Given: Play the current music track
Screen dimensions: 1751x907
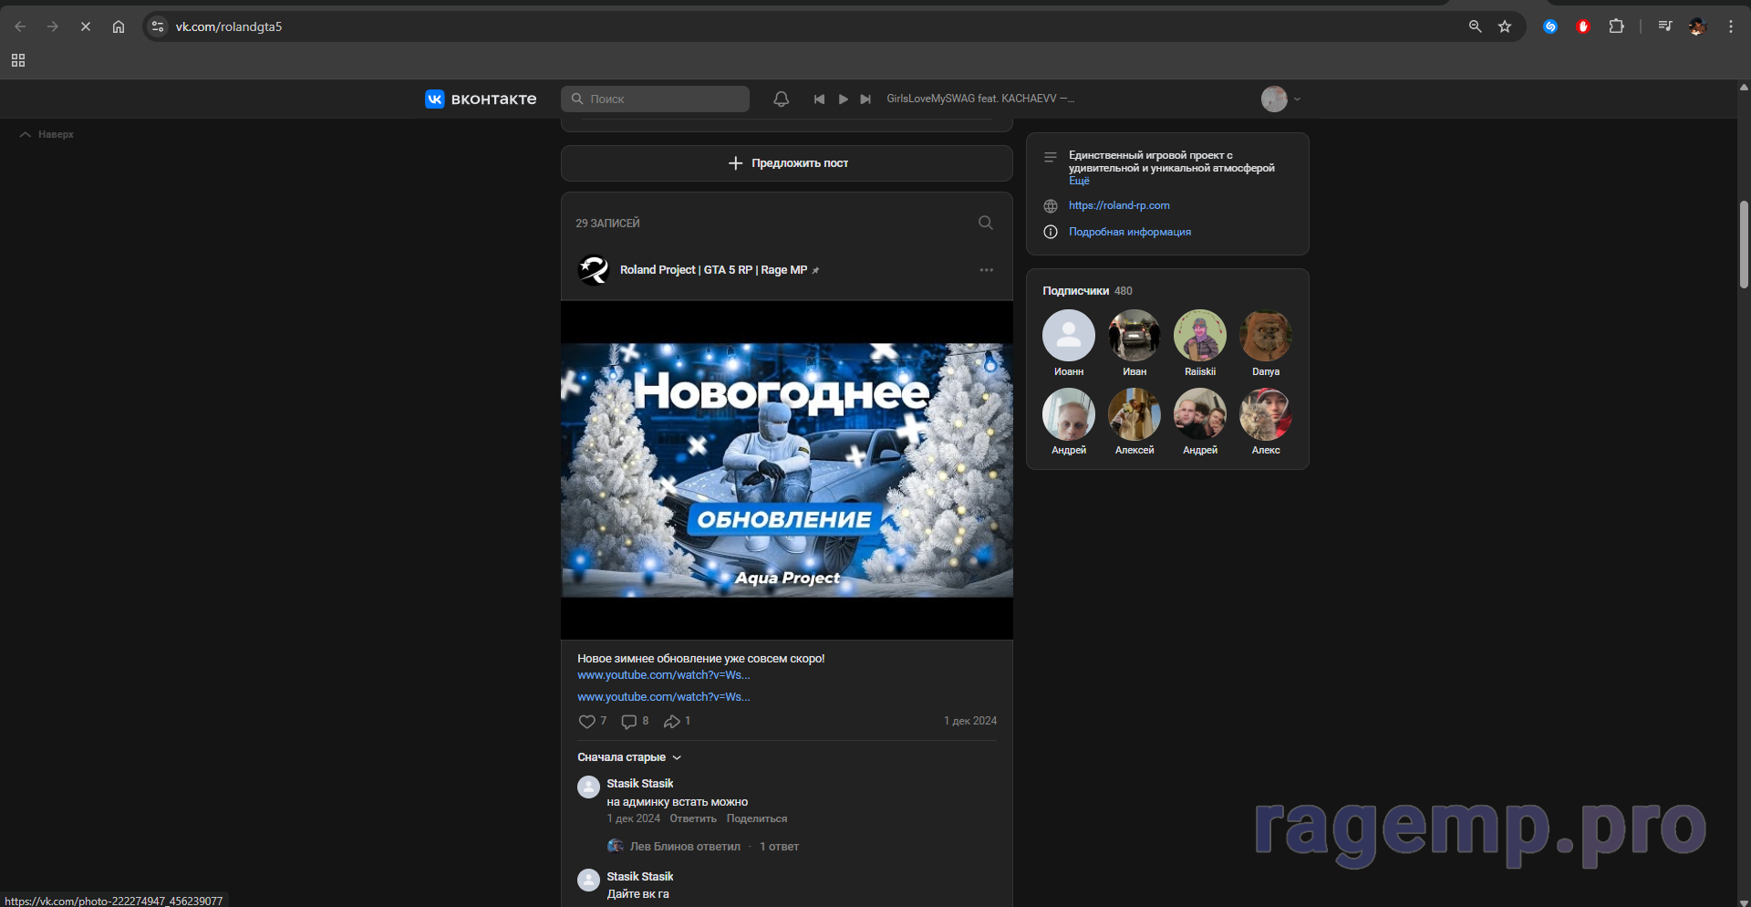Looking at the screenshot, I should 843,99.
